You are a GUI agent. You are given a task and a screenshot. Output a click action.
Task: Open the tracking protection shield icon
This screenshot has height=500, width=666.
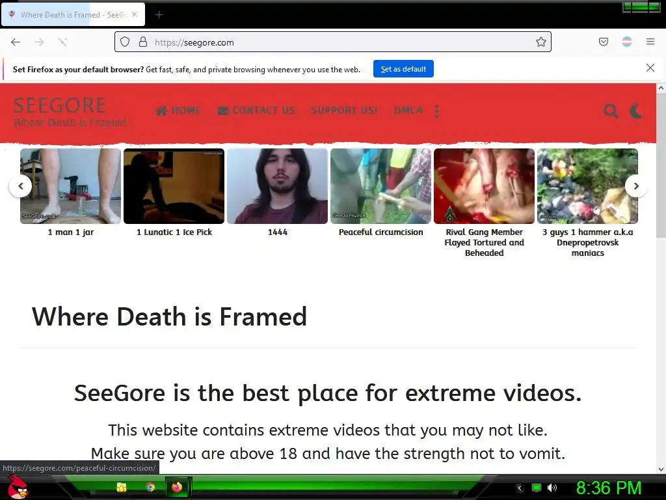(x=125, y=42)
